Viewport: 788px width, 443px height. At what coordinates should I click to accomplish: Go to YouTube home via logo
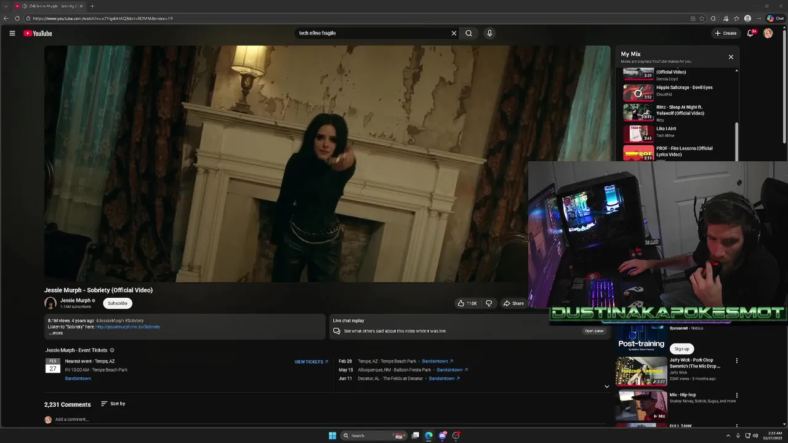[x=38, y=33]
